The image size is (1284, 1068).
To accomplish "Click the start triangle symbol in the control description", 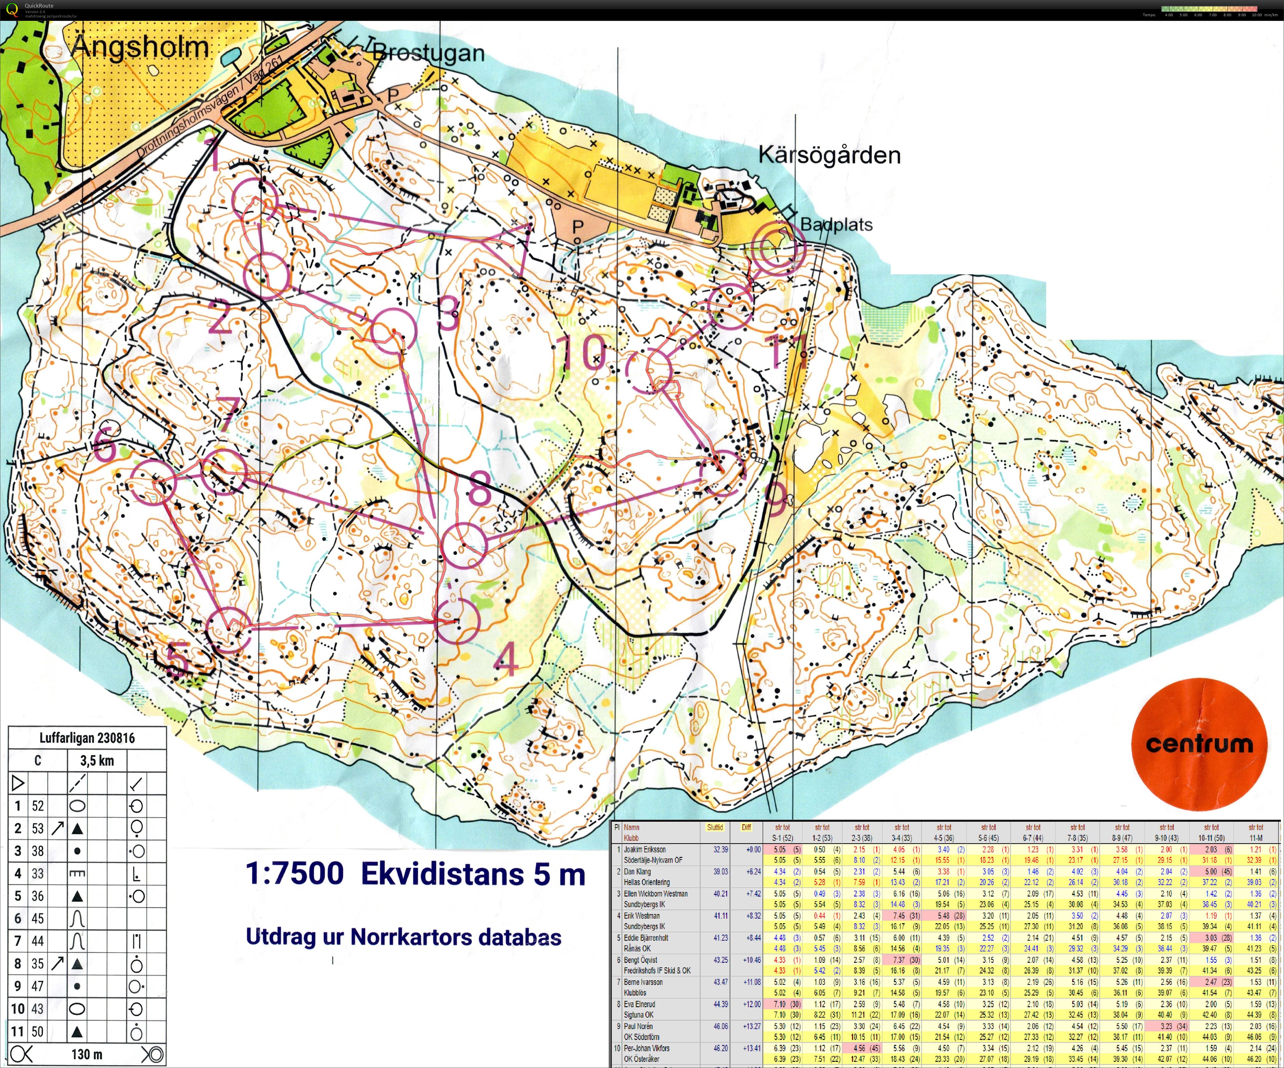I will click(x=18, y=783).
